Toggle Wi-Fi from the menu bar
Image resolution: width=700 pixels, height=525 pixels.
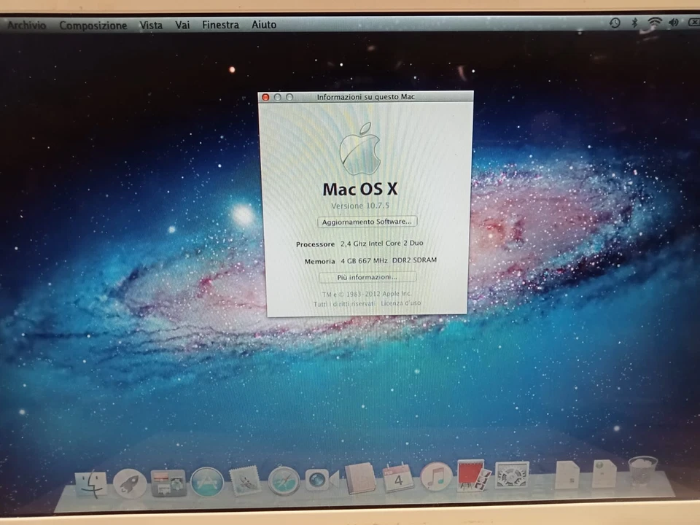[654, 23]
